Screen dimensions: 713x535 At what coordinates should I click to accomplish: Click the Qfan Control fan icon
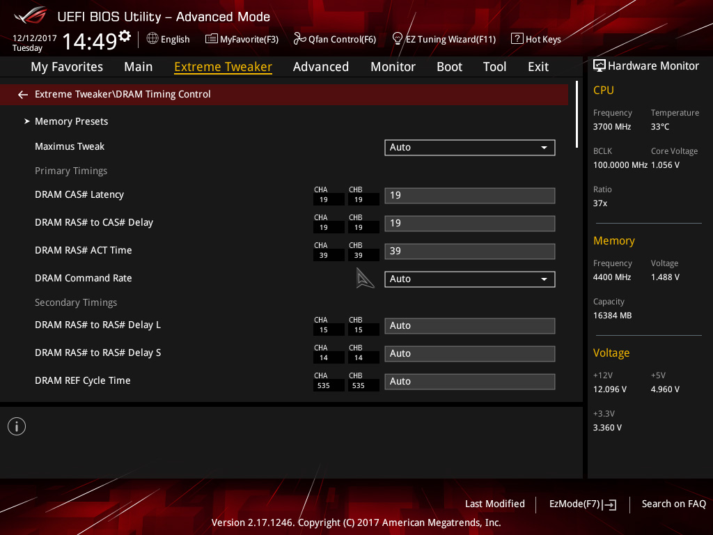(x=299, y=39)
